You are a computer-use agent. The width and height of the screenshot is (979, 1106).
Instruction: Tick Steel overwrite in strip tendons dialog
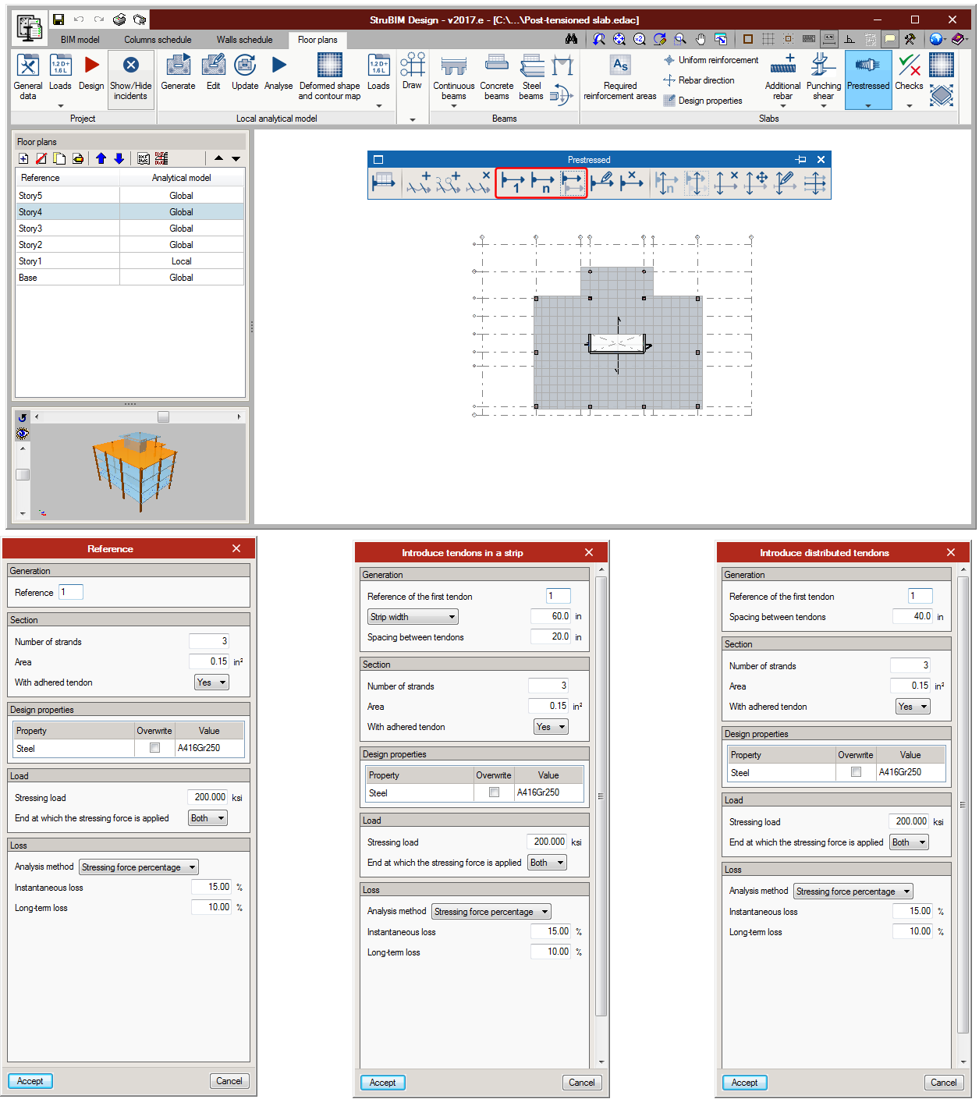click(494, 792)
